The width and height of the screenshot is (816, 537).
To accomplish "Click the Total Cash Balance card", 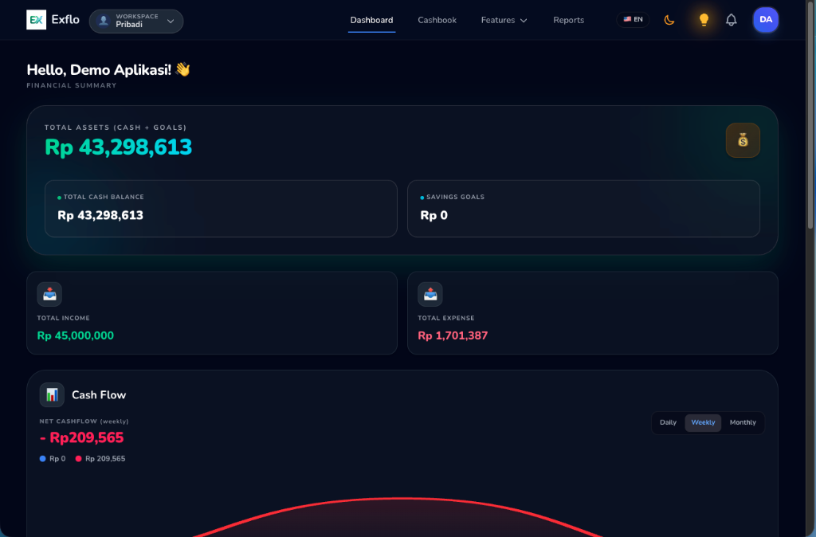I will 222,209.
